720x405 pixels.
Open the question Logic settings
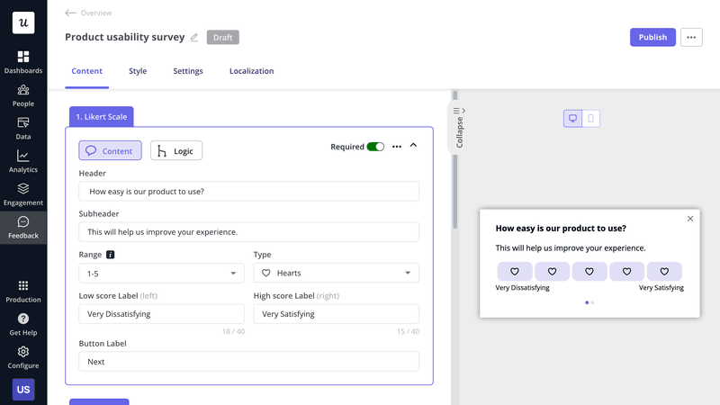point(176,150)
